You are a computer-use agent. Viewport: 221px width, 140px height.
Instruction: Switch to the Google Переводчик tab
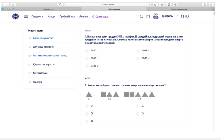tap(179, 9)
